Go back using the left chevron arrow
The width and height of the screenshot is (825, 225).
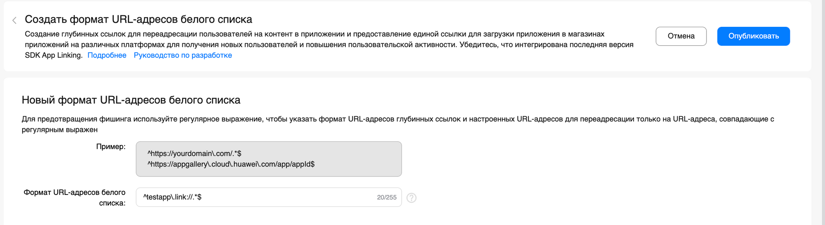14,20
